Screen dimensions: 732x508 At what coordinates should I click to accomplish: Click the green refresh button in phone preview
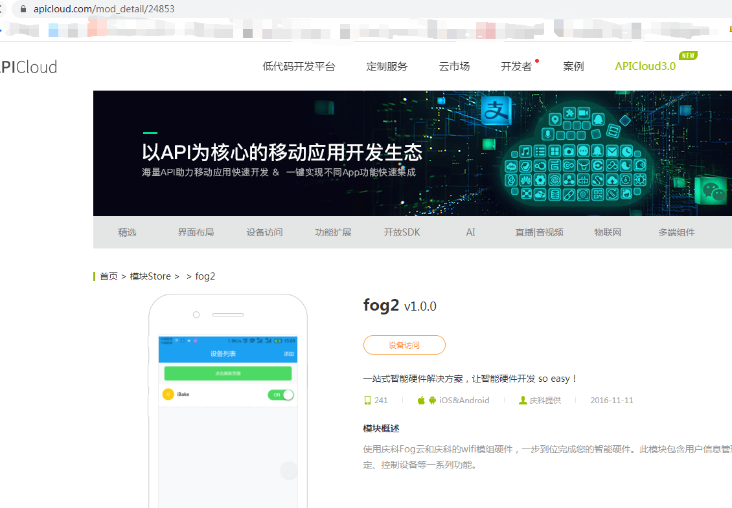click(x=228, y=373)
